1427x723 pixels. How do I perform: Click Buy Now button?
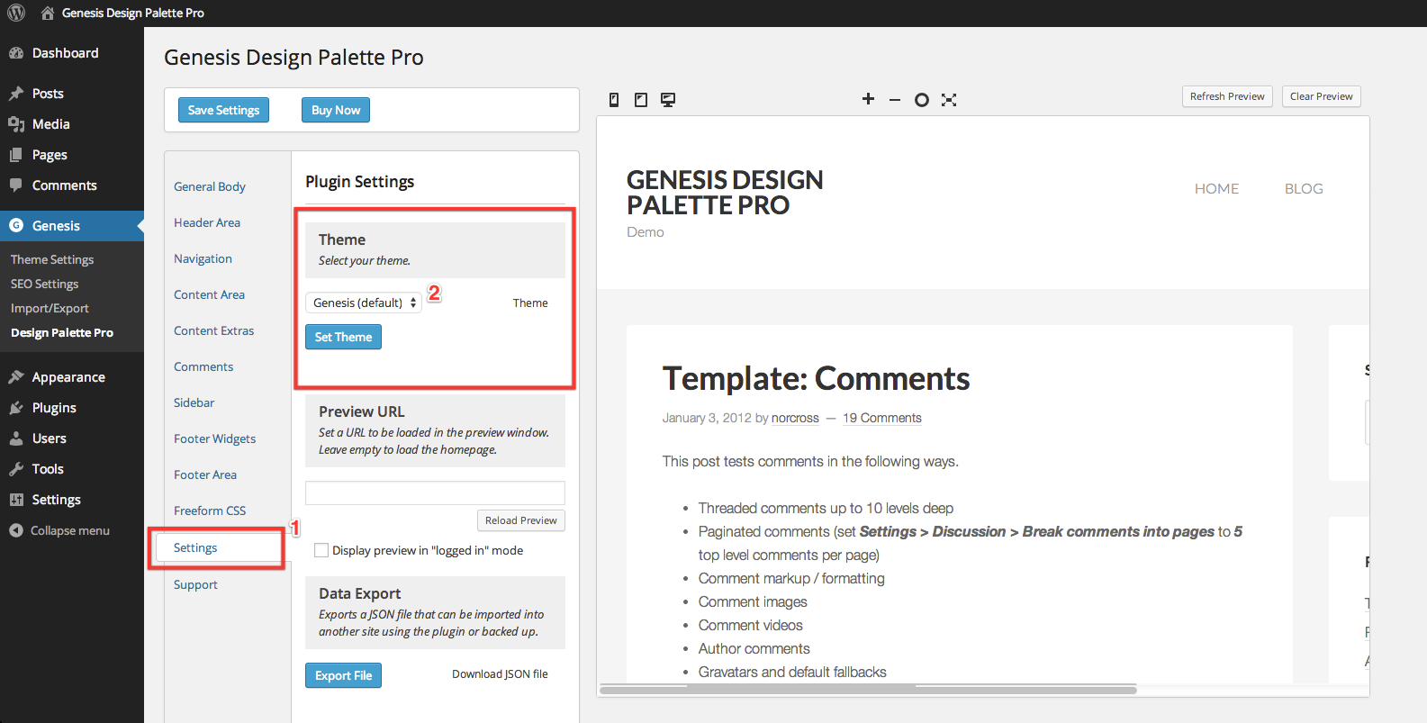tap(336, 110)
